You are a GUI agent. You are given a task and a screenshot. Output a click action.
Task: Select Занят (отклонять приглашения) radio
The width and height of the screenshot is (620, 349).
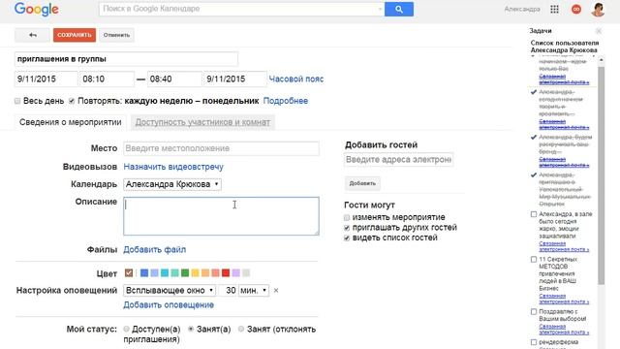coord(241,329)
